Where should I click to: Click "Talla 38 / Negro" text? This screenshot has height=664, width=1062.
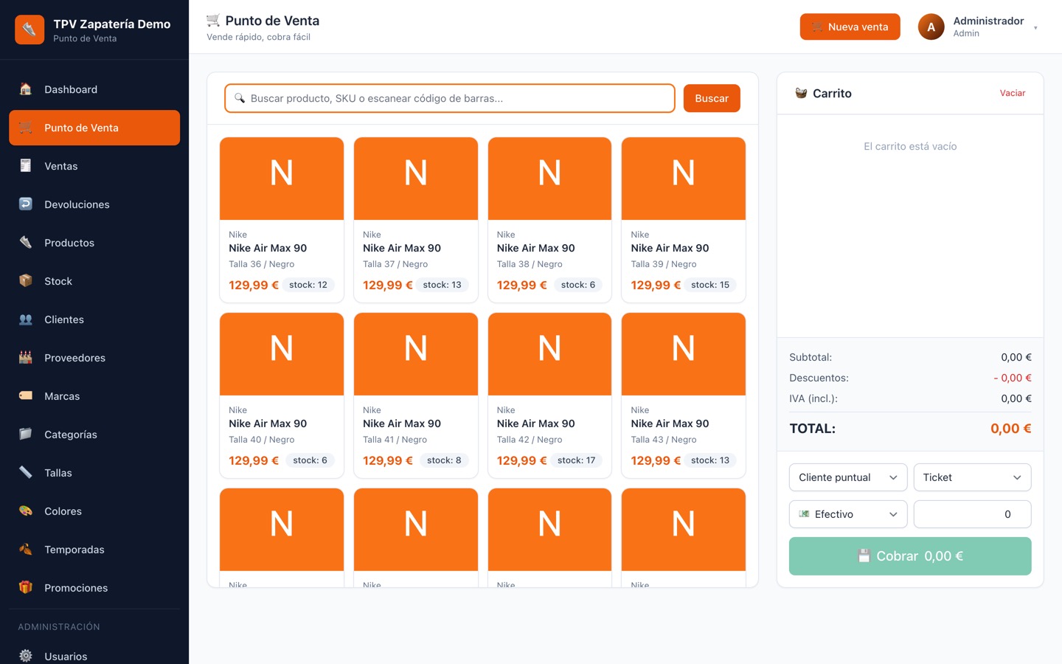click(530, 264)
